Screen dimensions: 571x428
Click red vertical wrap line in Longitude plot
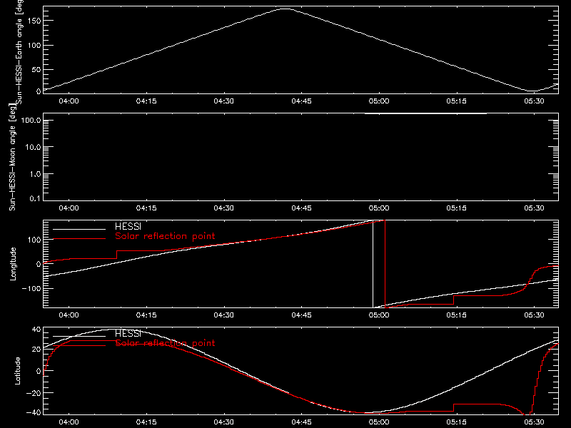[x=385, y=264]
